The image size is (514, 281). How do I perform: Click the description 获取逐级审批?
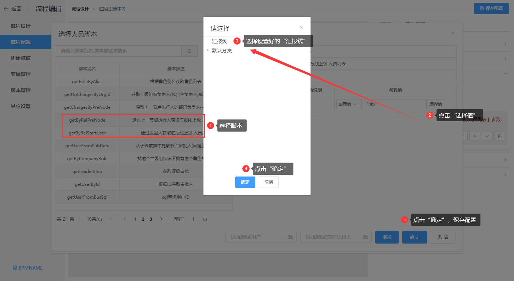[x=176, y=172]
